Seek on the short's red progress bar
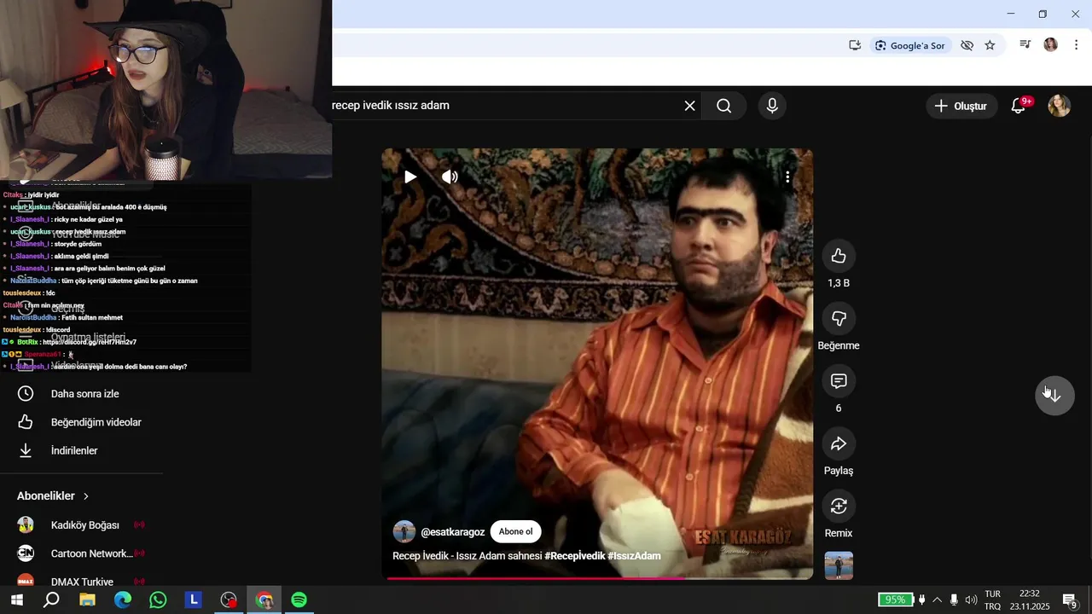This screenshot has width=1092, height=614. click(x=597, y=578)
